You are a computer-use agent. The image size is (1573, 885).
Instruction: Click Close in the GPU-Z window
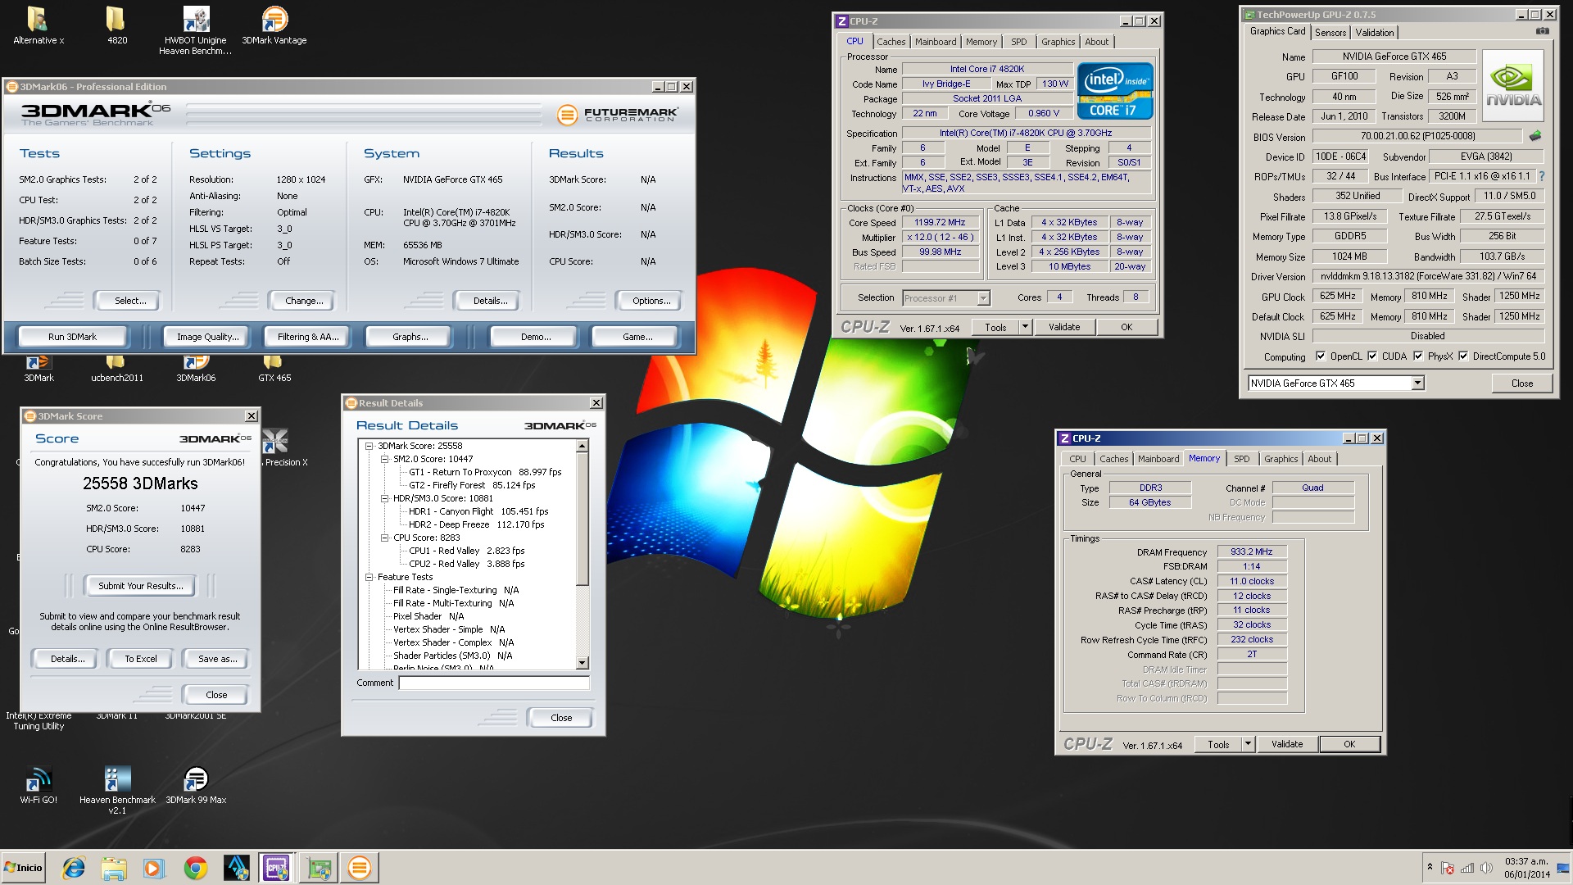[x=1521, y=383]
